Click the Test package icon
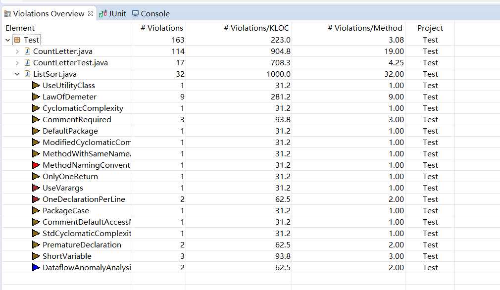The width and height of the screenshot is (500, 290). [17, 40]
